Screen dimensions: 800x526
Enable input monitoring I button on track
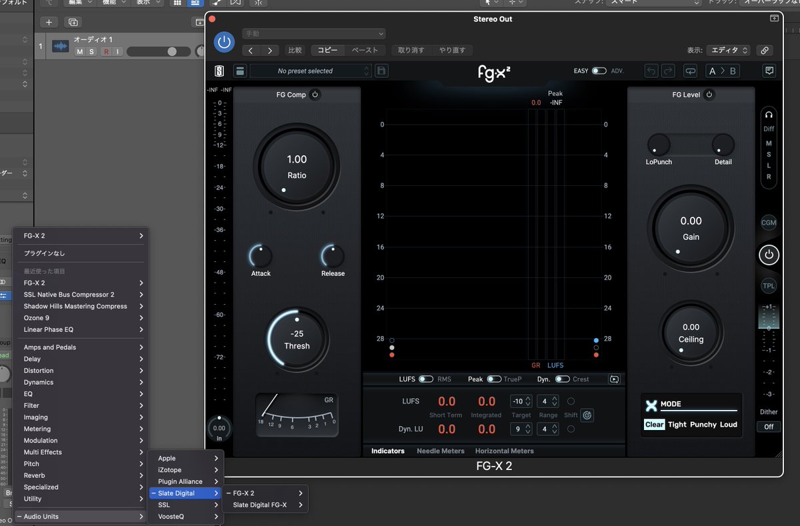pyautogui.click(x=117, y=52)
